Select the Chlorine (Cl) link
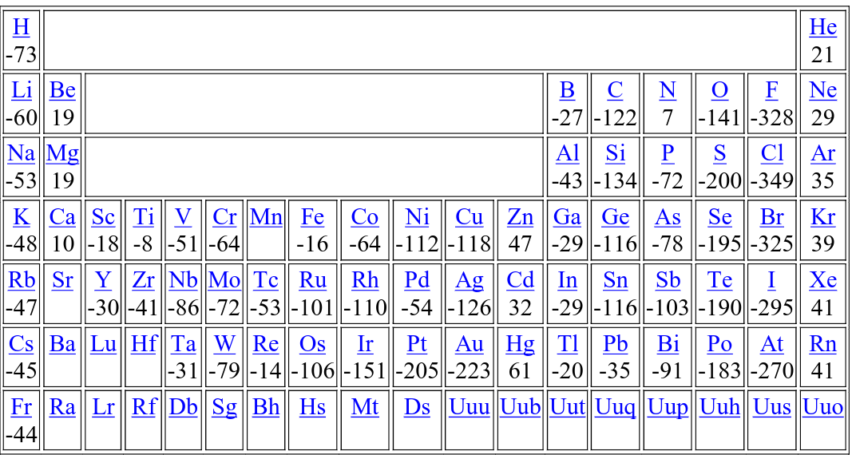Viewport: 856px width, 455px height. pos(771,153)
